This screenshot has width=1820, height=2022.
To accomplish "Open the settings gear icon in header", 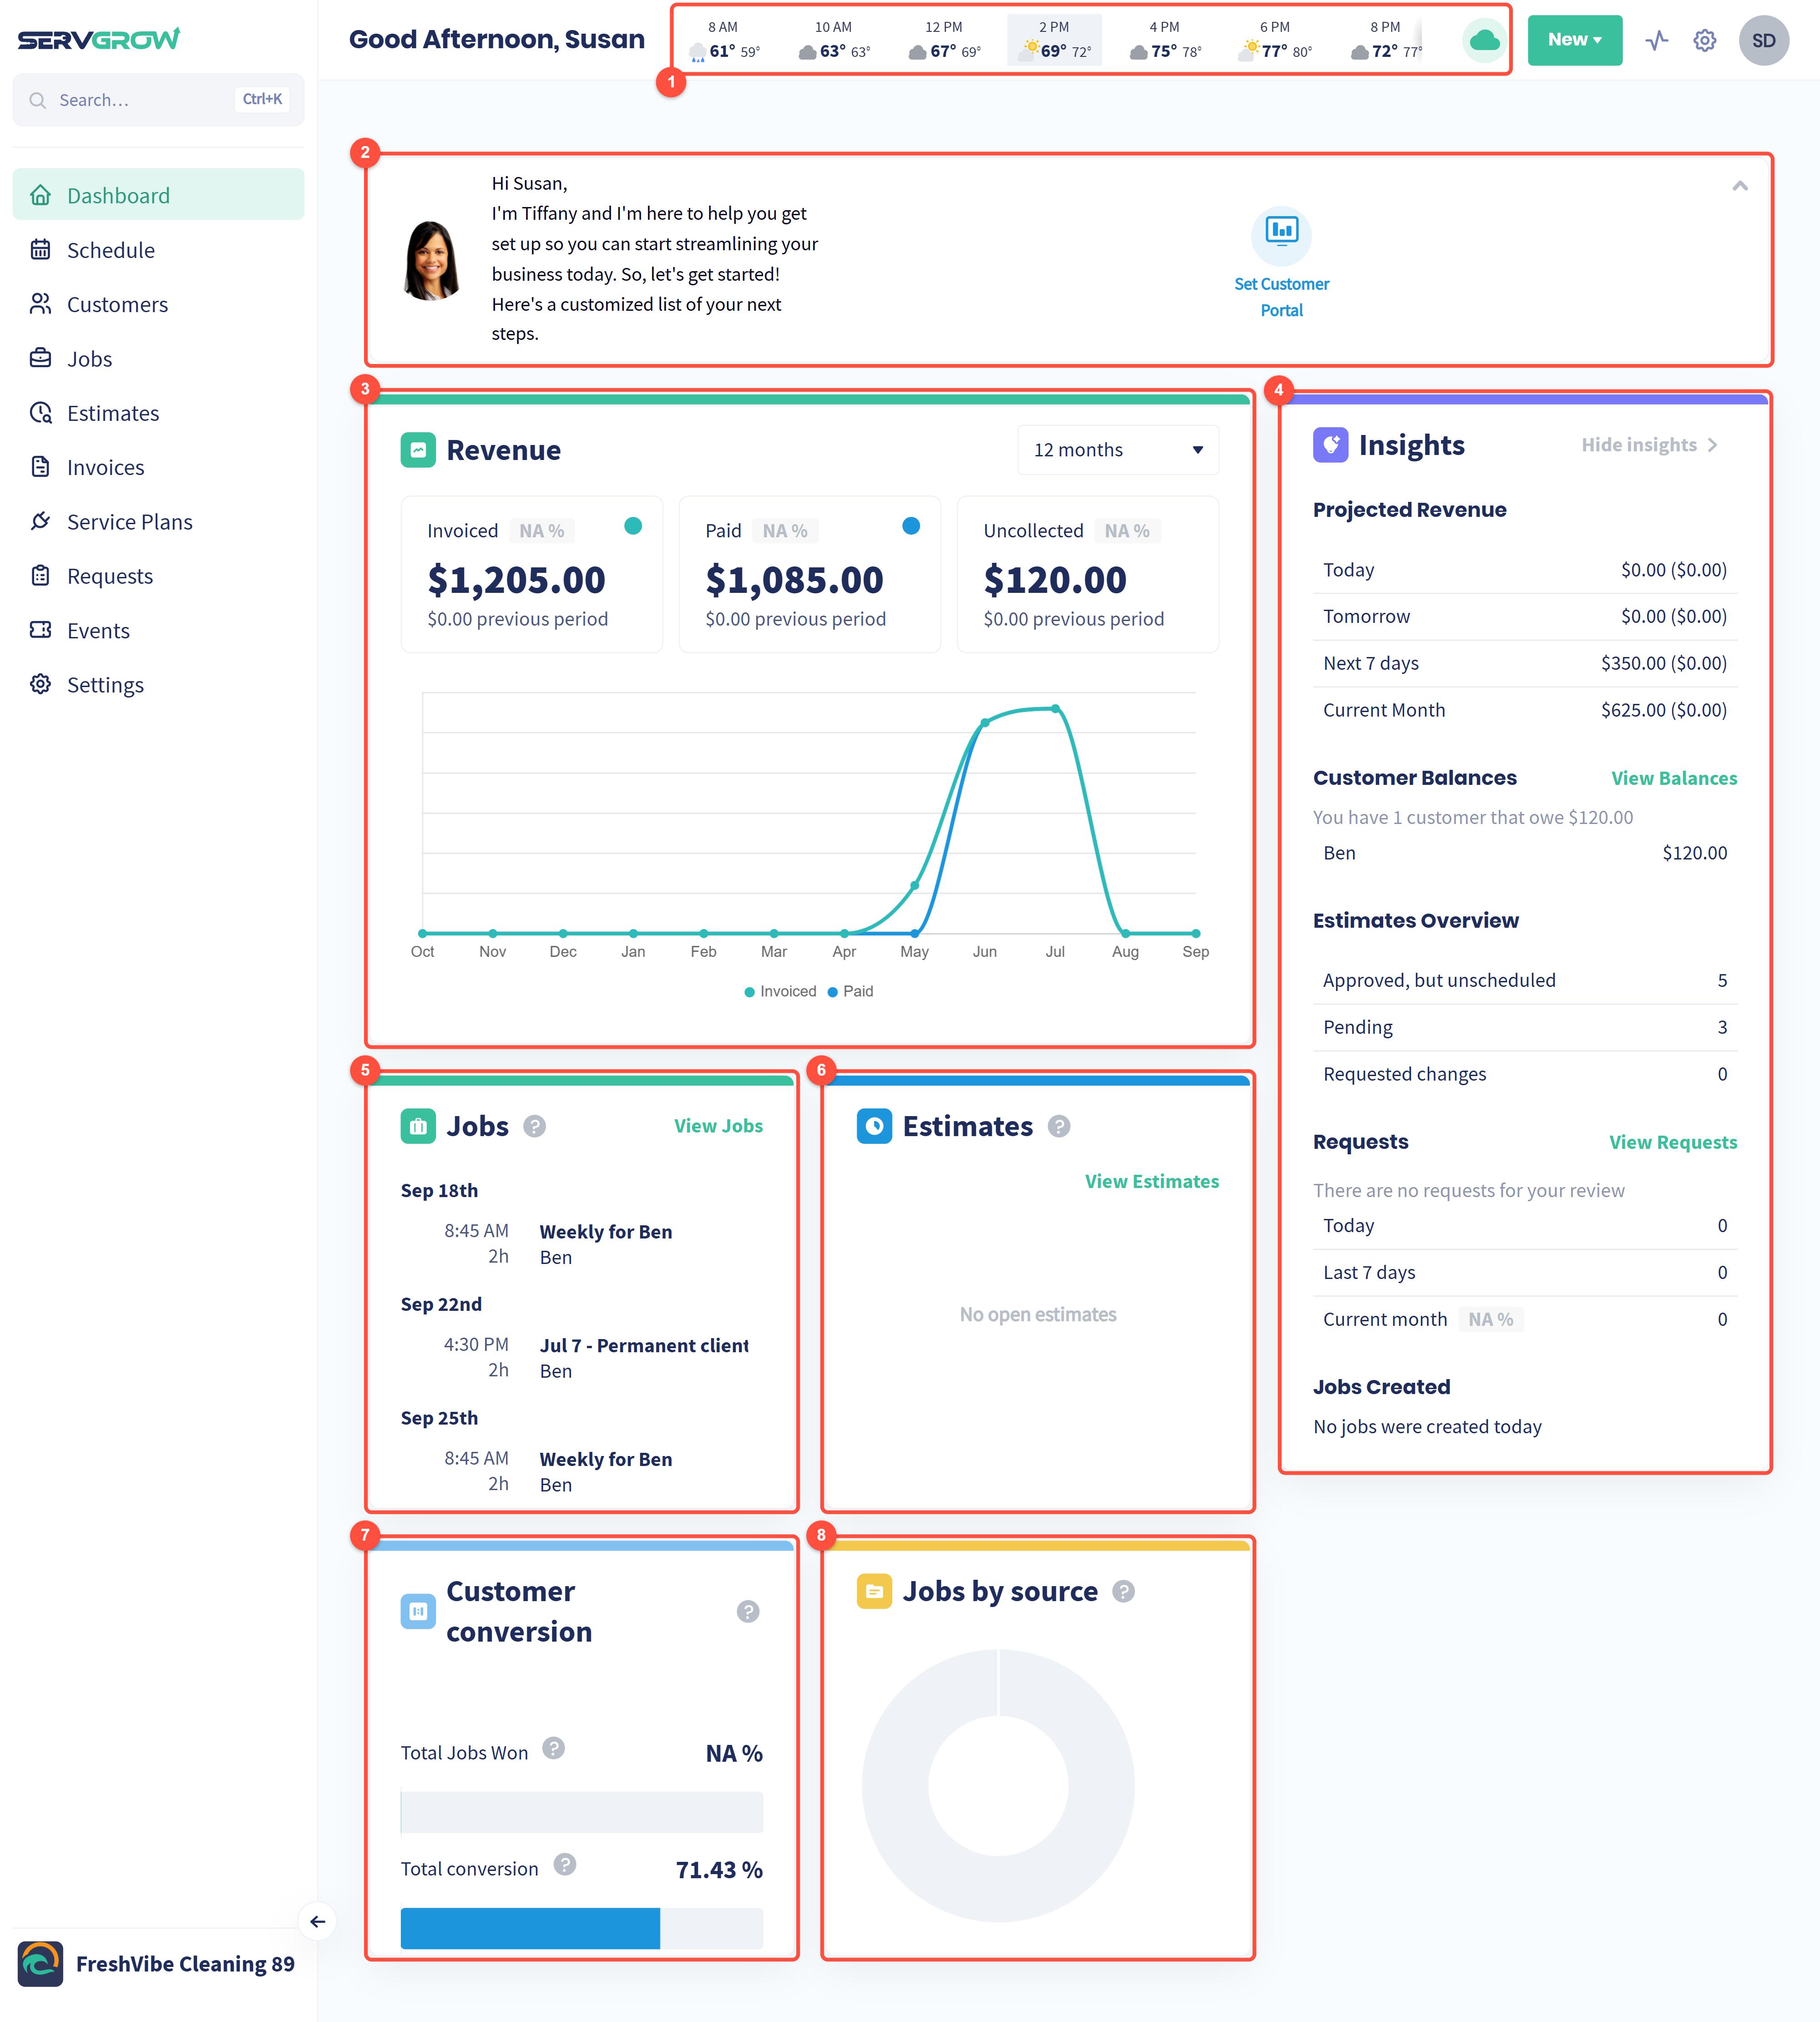I will [1704, 40].
